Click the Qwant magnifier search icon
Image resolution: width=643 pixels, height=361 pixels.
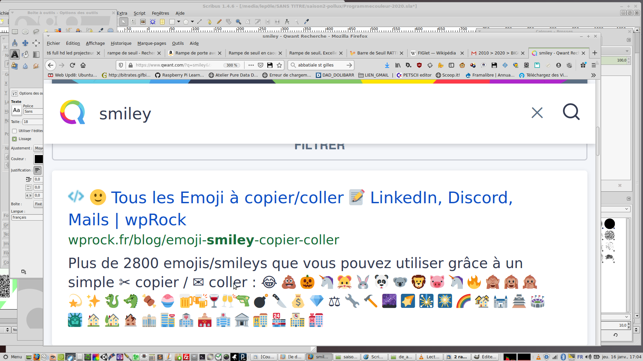pyautogui.click(x=571, y=112)
